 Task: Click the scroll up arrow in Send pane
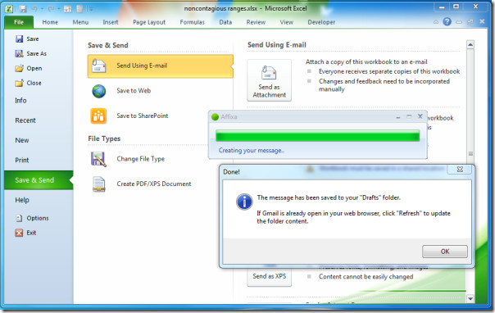470,45
